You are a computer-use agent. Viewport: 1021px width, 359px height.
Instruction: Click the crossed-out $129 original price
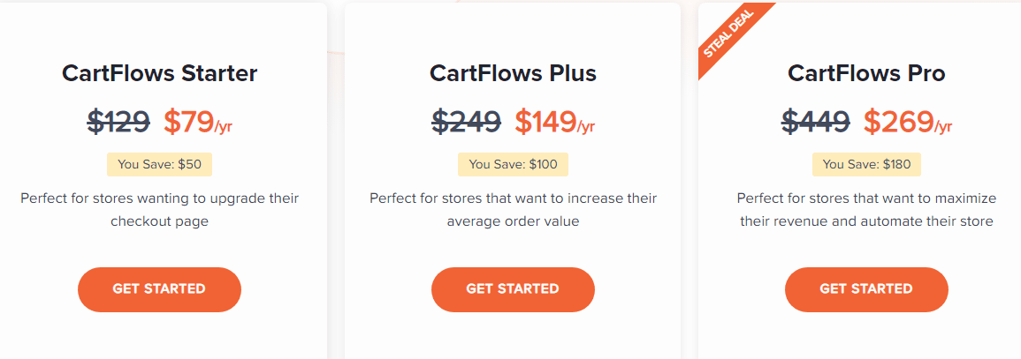point(118,122)
